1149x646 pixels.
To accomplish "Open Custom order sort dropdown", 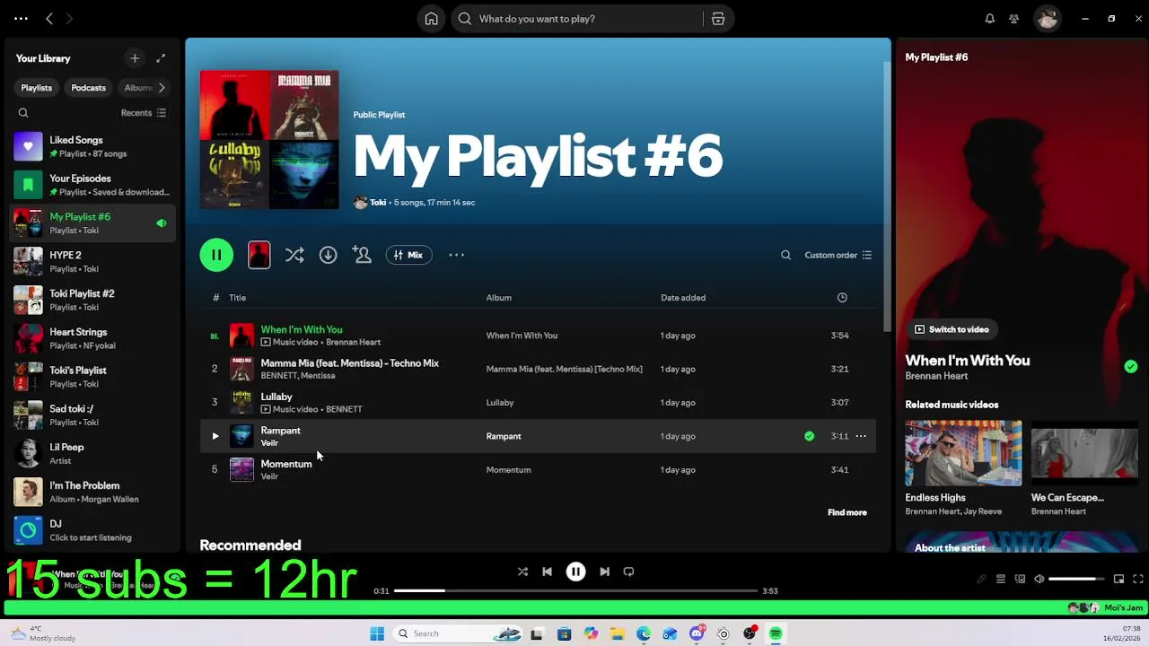I will pos(838,255).
